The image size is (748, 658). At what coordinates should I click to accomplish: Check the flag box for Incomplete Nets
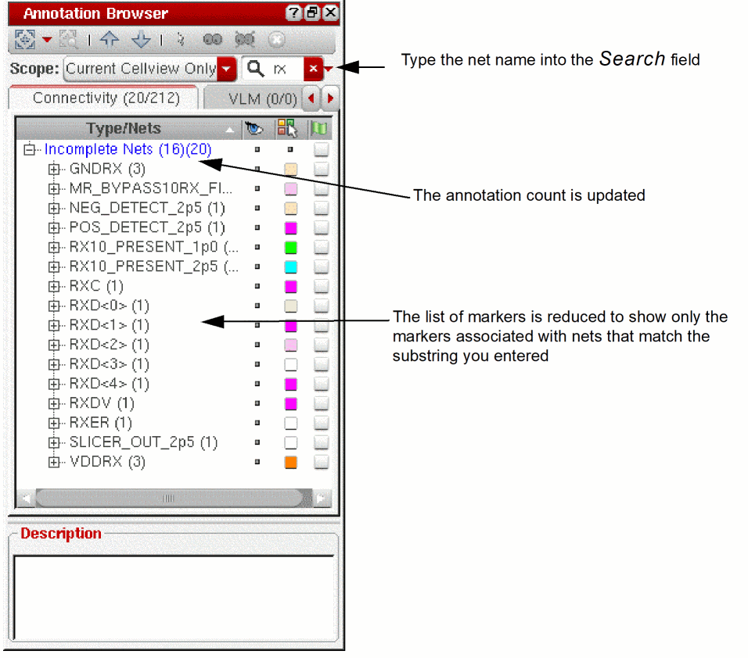pos(321,149)
